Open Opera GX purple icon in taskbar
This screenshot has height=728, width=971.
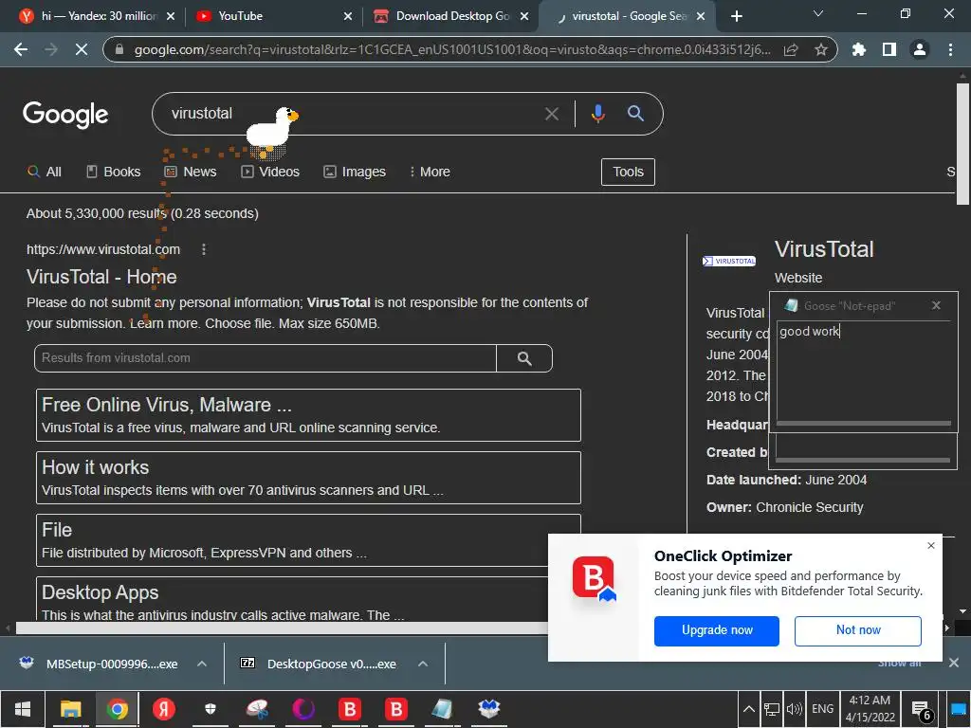click(302, 709)
